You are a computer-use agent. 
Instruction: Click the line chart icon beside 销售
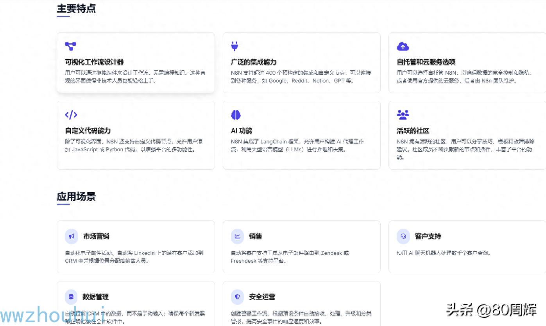(237, 236)
